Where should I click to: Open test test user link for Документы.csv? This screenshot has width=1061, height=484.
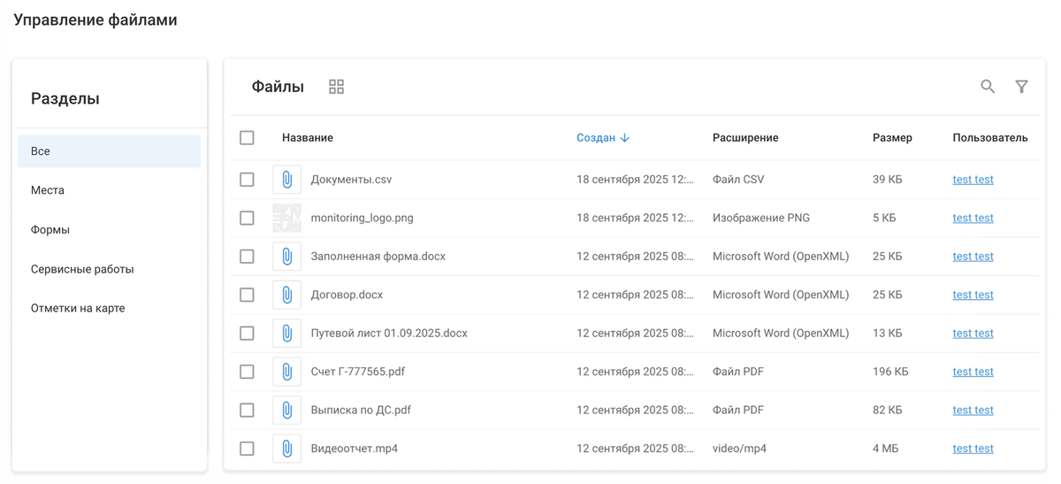point(973,180)
